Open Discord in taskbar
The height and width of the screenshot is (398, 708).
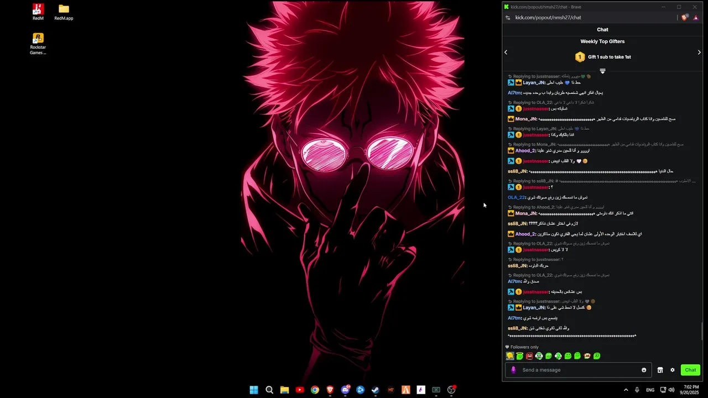(346, 390)
